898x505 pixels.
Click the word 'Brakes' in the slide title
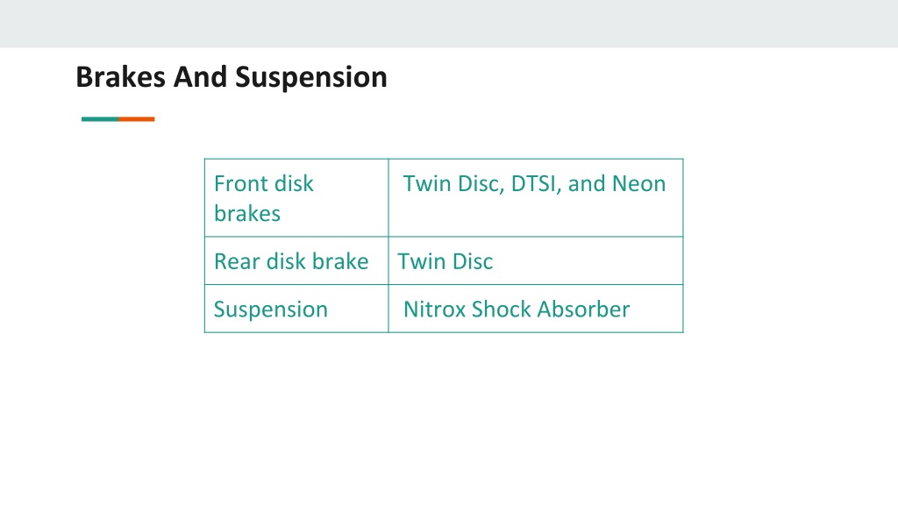point(120,77)
